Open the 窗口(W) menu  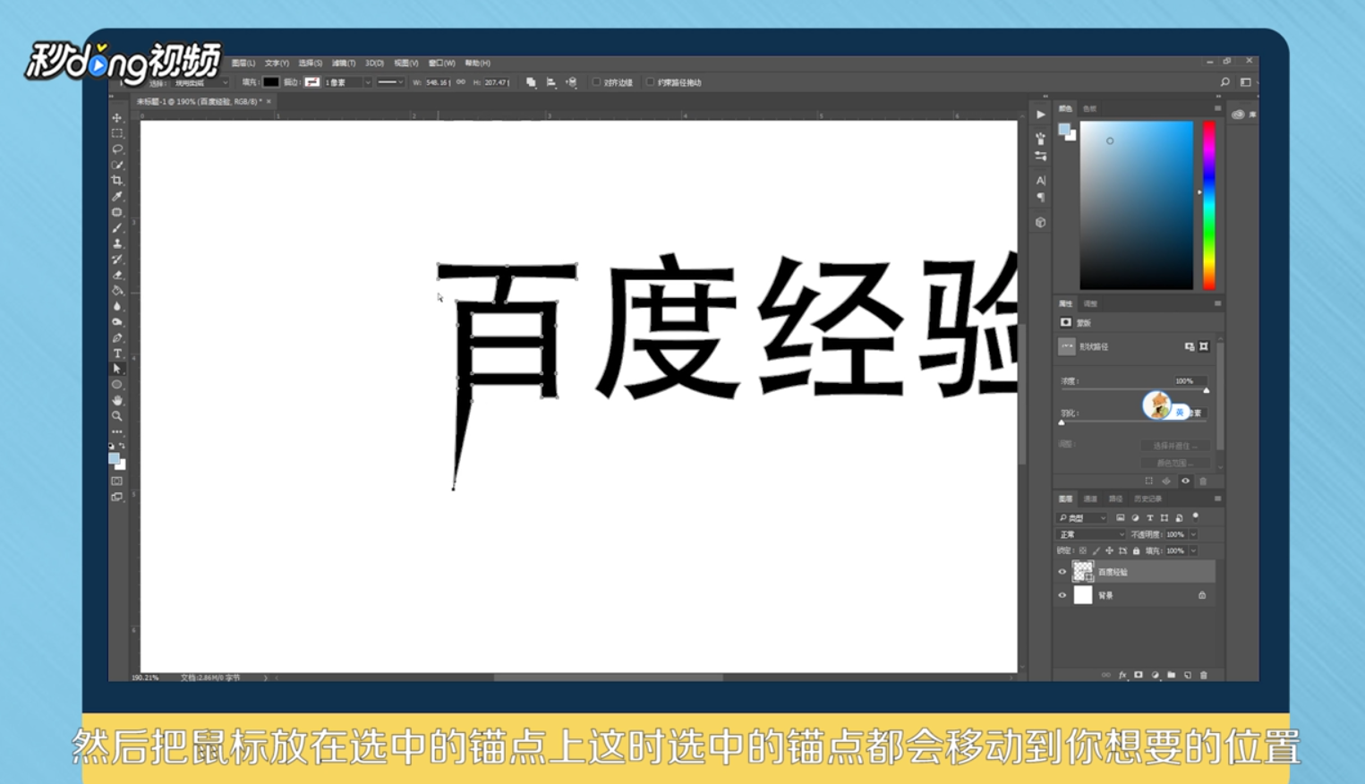pyautogui.click(x=441, y=64)
